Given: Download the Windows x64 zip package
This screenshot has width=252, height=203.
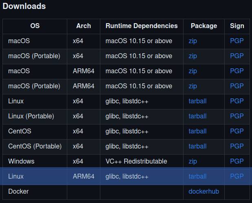Looking at the screenshot, I should point(193,162).
